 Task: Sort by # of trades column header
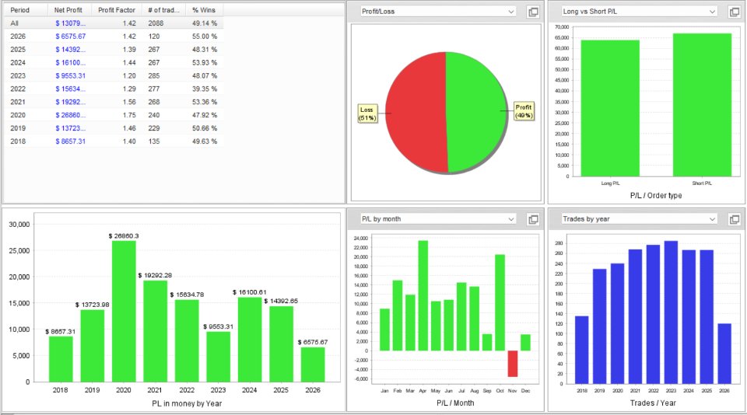coord(163,10)
